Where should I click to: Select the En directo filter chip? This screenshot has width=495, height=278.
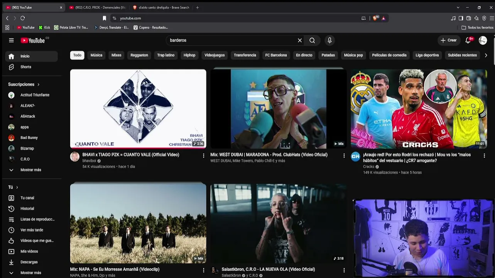click(x=304, y=55)
